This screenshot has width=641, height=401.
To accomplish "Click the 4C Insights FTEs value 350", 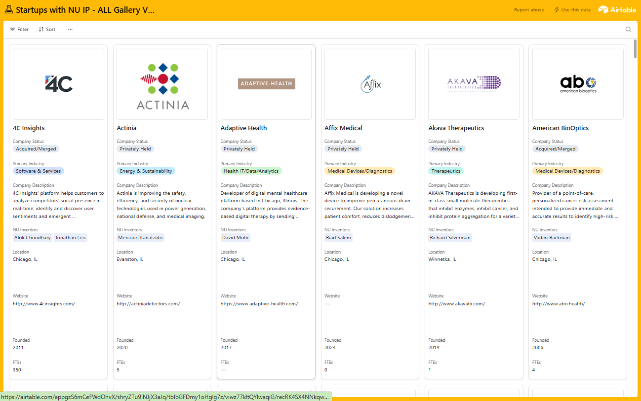I will click(x=17, y=370).
